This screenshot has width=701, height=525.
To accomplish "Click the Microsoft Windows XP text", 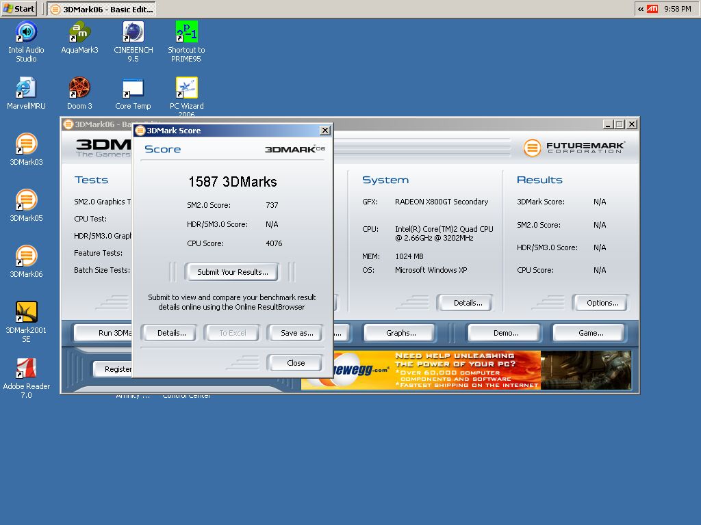I will click(x=431, y=270).
